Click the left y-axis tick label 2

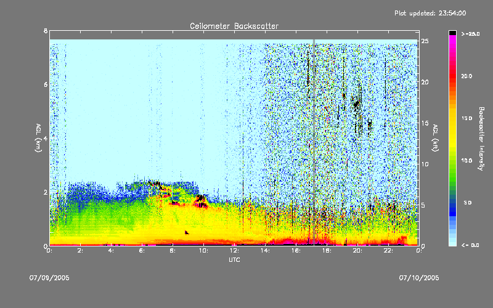coord(46,192)
